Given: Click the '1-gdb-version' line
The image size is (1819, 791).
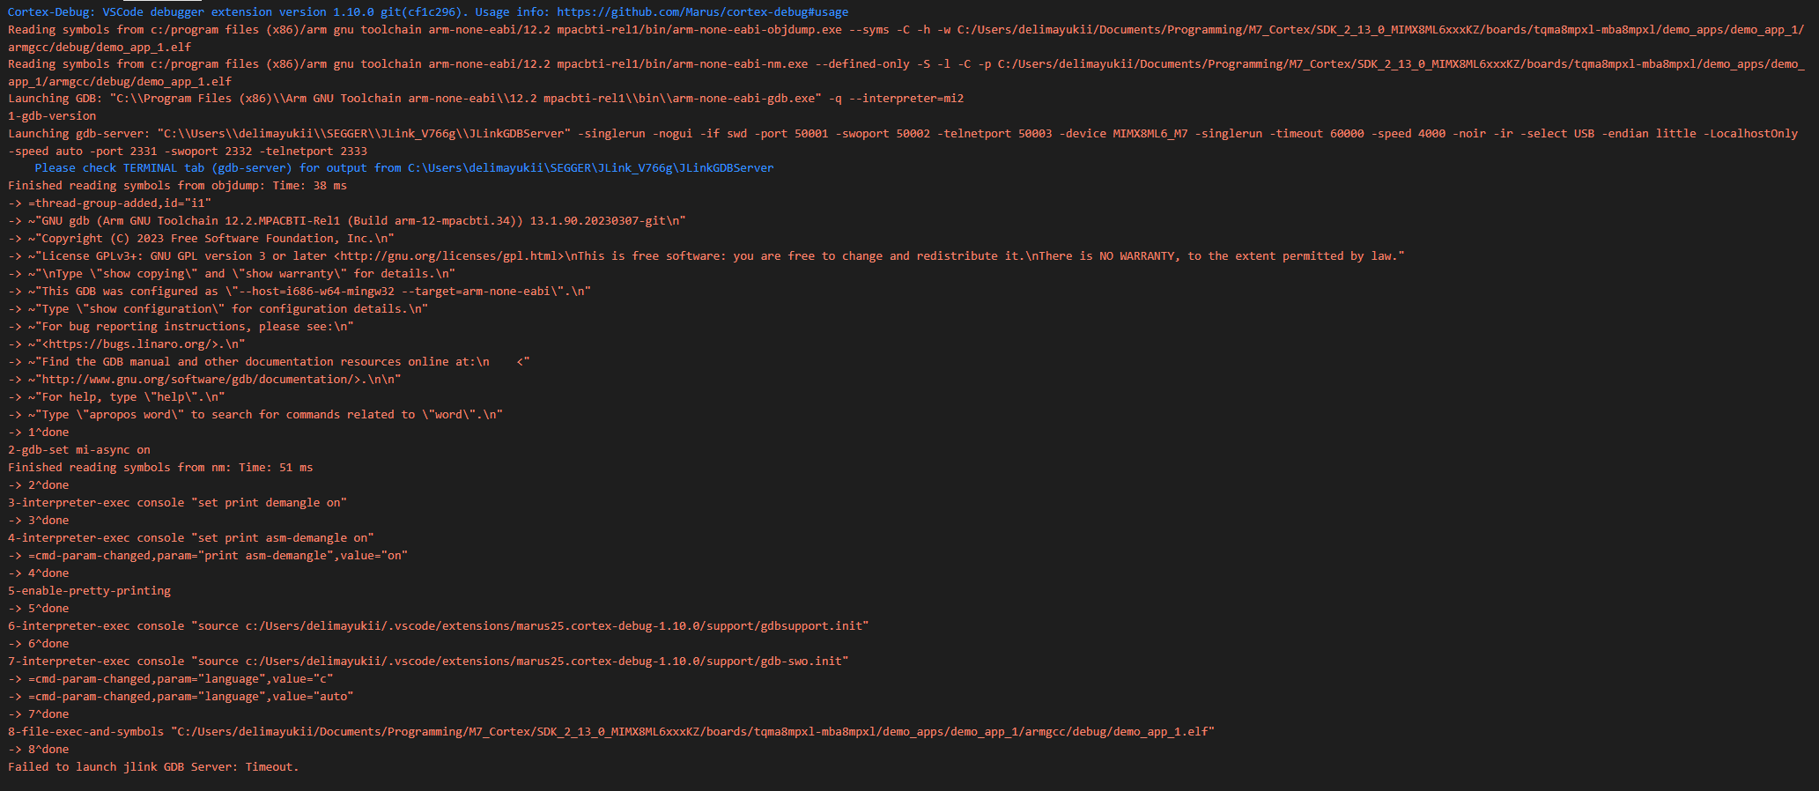Looking at the screenshot, I should point(52,115).
